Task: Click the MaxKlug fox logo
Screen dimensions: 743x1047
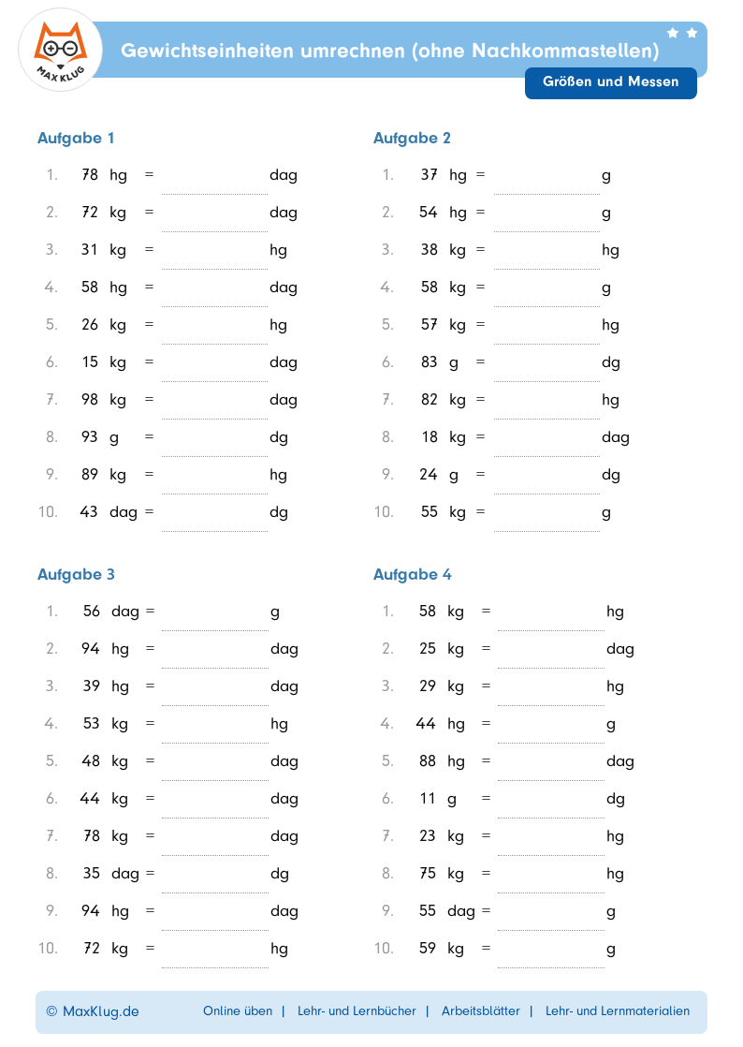Action: click(61, 50)
